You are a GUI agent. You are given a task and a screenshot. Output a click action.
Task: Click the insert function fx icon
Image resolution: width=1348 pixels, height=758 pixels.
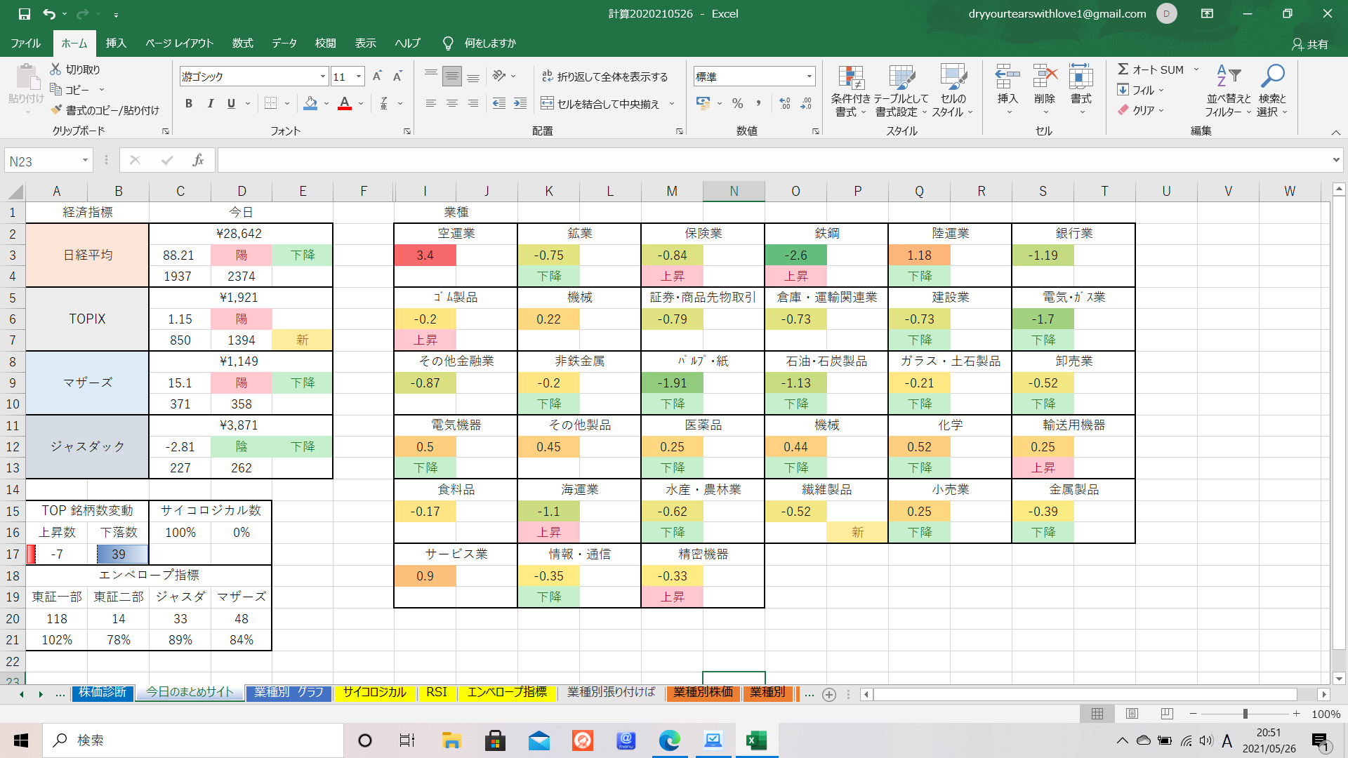[198, 161]
